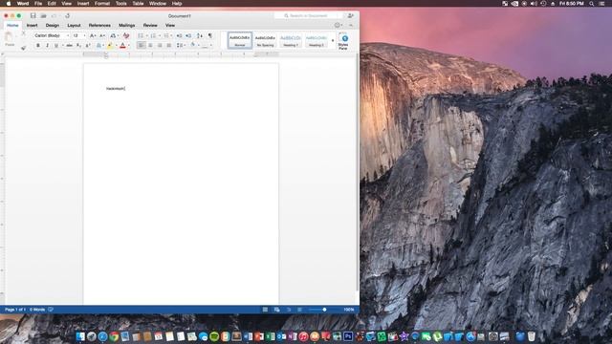
Task: Increase paragraph indent
Action: coord(188,35)
